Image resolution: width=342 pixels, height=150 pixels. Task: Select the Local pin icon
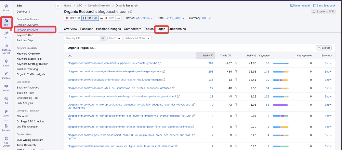click(x=6, y=63)
